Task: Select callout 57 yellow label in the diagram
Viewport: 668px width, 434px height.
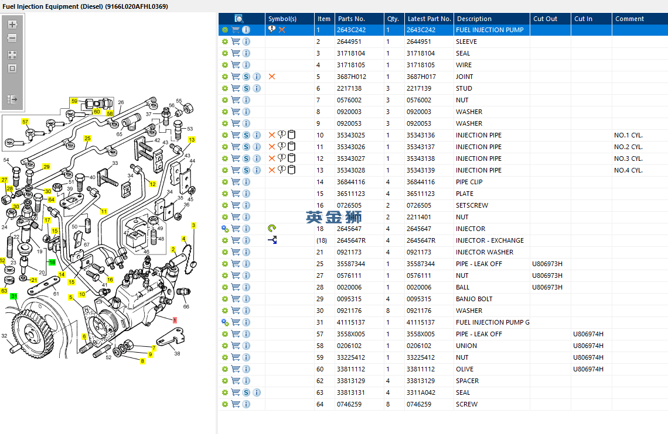Action: tap(25, 122)
